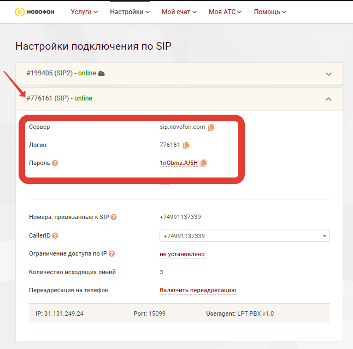Click the outgoing lines value 3
Image resolution: width=353 pixels, height=349 pixels.
tap(161, 272)
